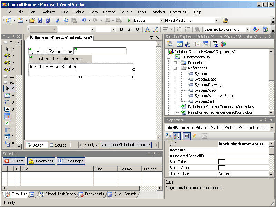Toggle the 0 Errors filter

(x=14, y=161)
